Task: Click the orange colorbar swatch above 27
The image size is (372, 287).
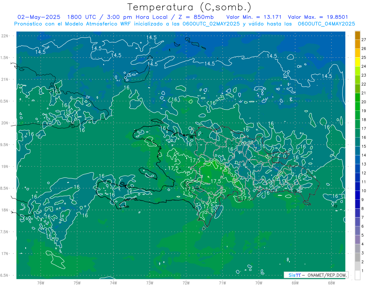Action: 357,35
